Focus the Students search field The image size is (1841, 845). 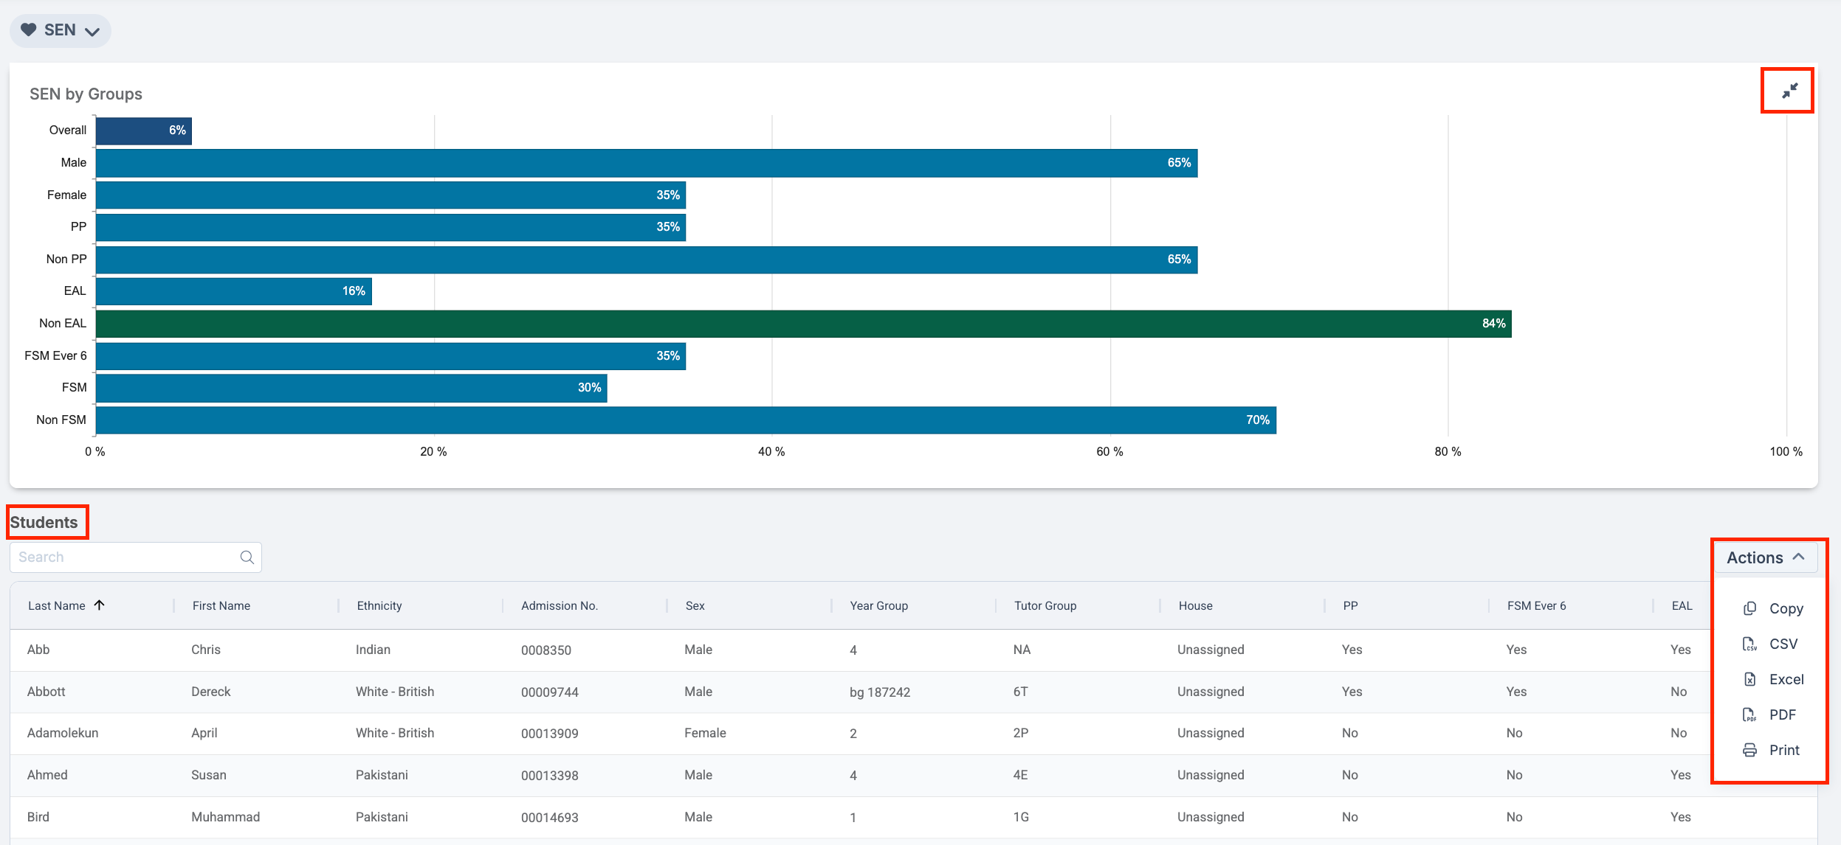click(125, 557)
